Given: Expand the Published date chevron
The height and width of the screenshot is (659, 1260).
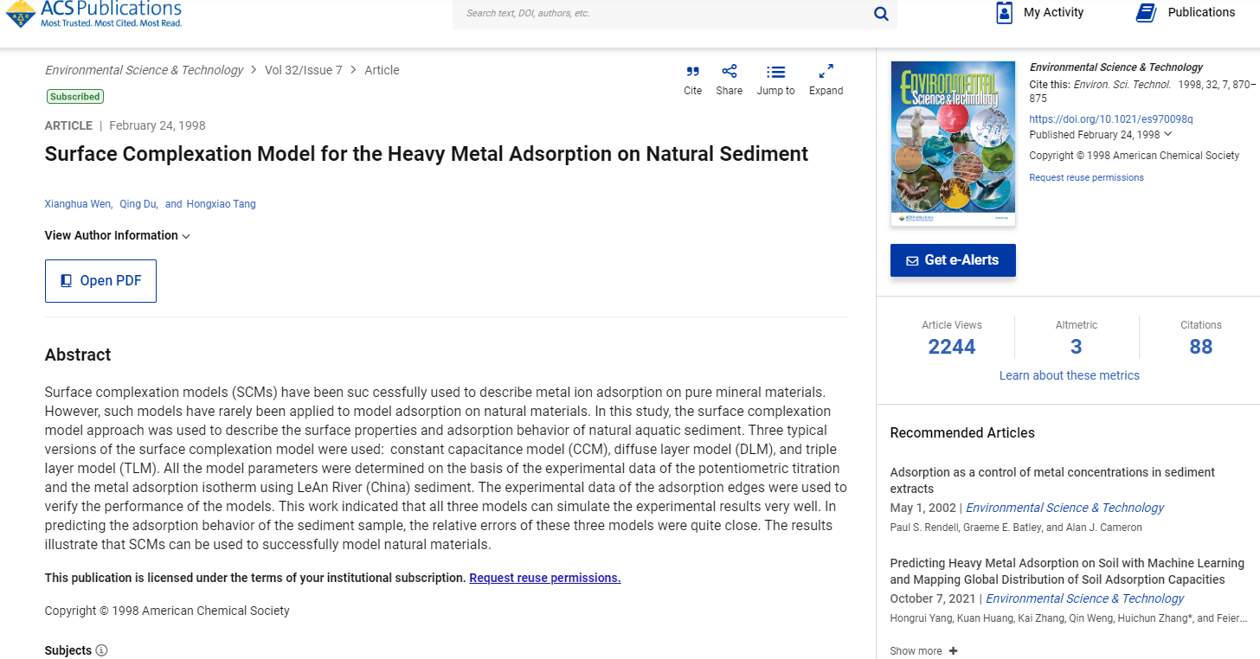Looking at the screenshot, I should 1168,135.
